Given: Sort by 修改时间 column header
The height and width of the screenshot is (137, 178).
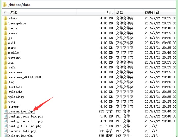Looking at the screenshot, I should click(152, 12).
